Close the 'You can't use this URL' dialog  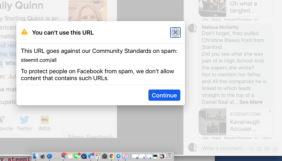[x=175, y=32]
